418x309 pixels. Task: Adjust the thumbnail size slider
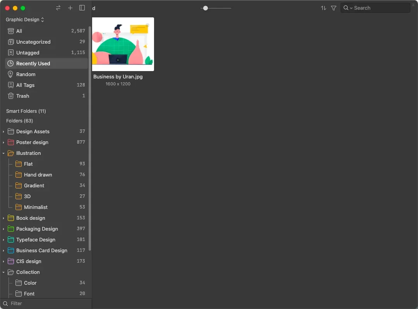tap(206, 8)
